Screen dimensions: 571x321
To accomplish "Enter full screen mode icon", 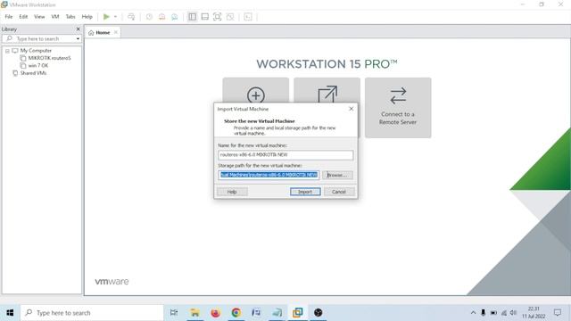I will coord(218,17).
